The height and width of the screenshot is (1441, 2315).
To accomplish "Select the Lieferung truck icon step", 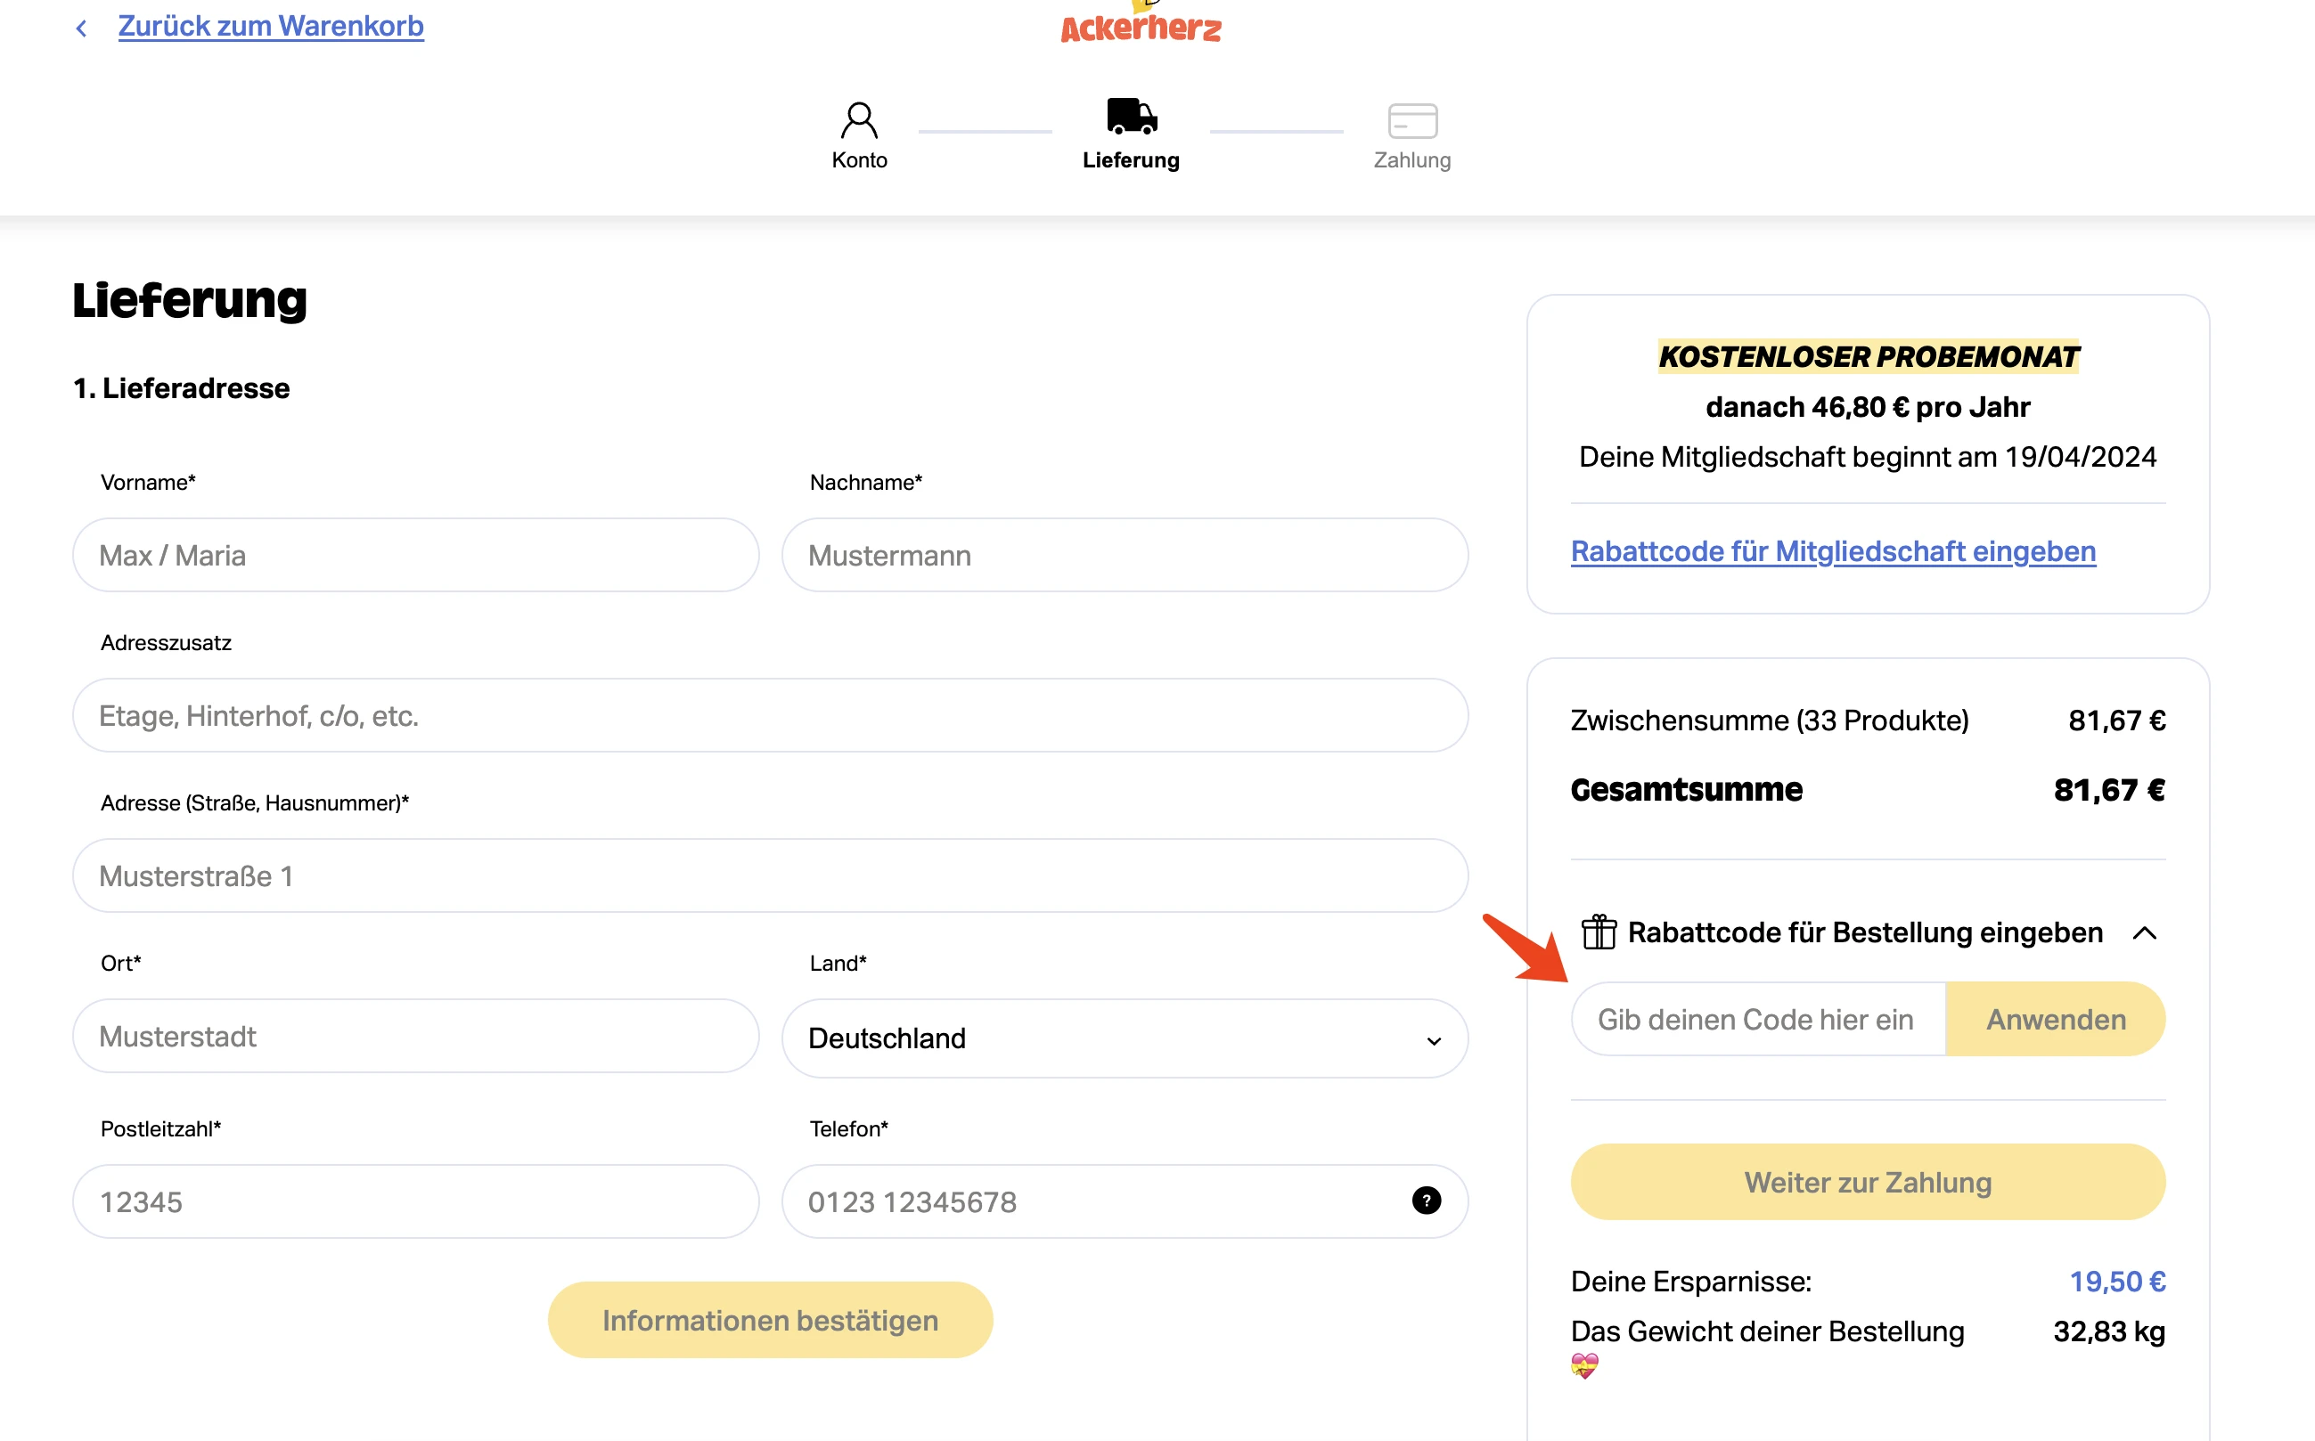I will click(x=1132, y=115).
